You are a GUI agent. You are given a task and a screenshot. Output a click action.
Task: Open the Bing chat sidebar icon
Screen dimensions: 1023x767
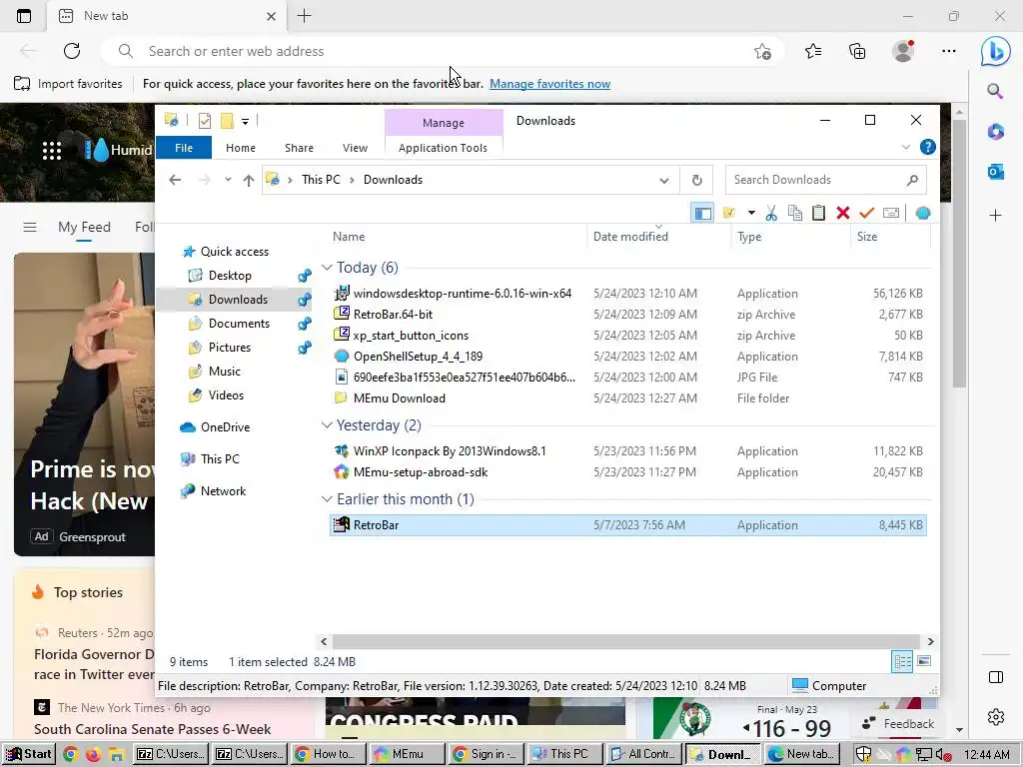(x=996, y=51)
